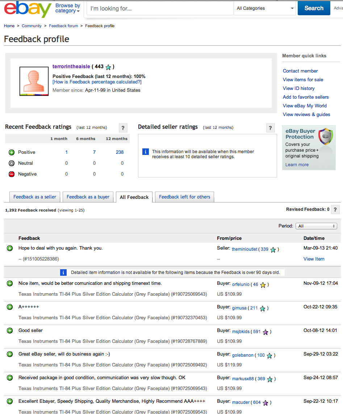This screenshot has width=343, height=414.
Task: Click theminioutlet's feedback score 339
Action: point(264,249)
